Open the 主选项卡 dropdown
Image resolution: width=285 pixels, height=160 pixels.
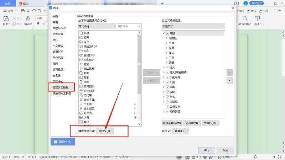[x=193, y=26]
